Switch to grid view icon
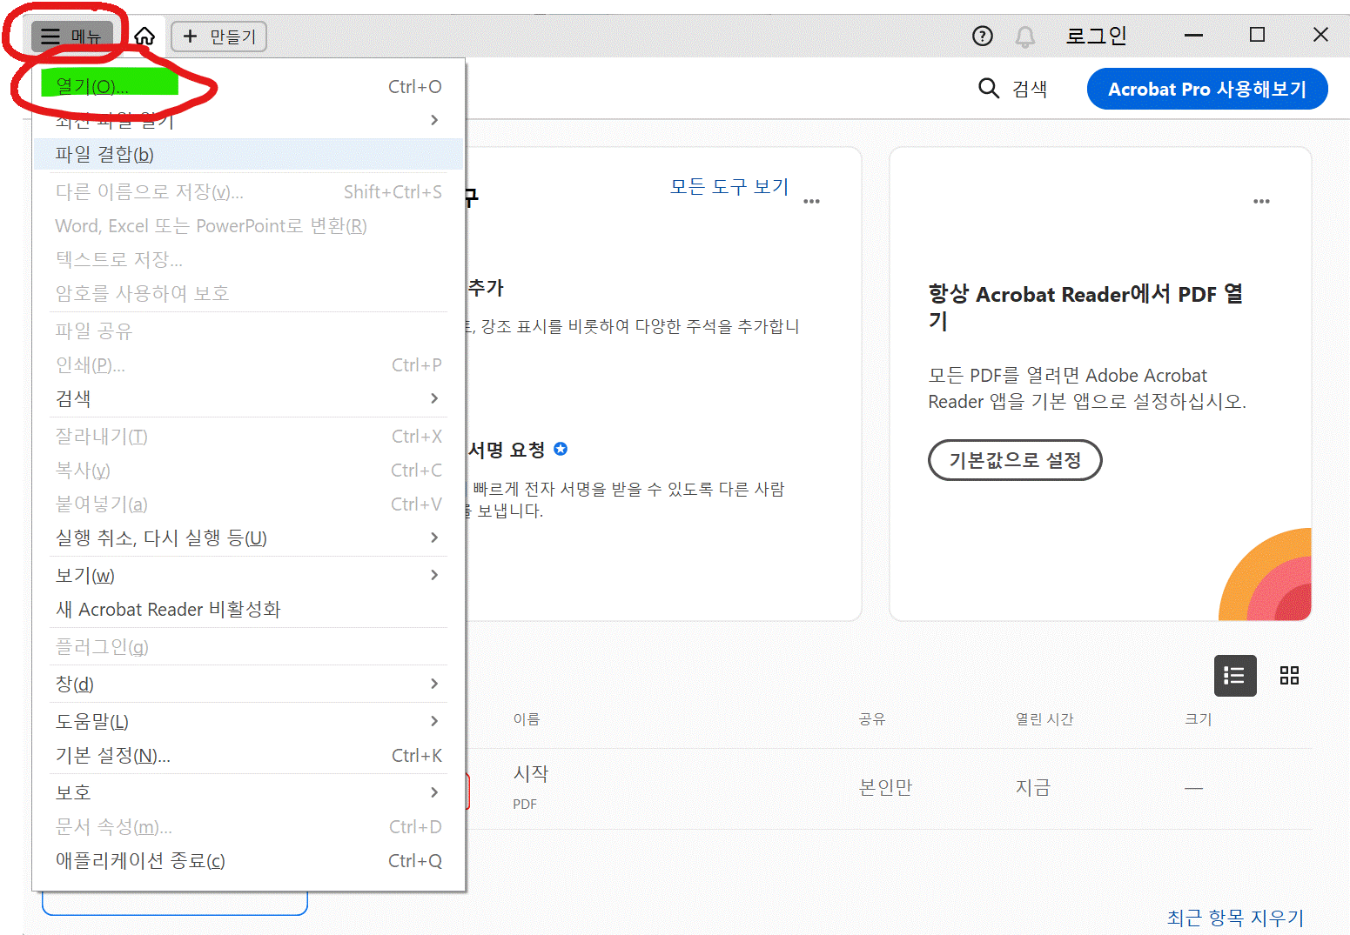Image resolution: width=1350 pixels, height=935 pixels. pyautogui.click(x=1289, y=676)
